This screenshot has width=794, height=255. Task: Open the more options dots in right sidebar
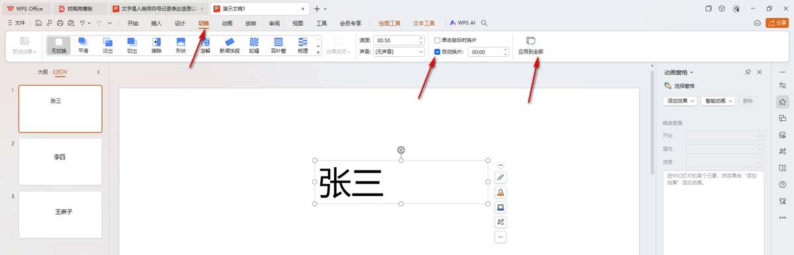pos(783,217)
